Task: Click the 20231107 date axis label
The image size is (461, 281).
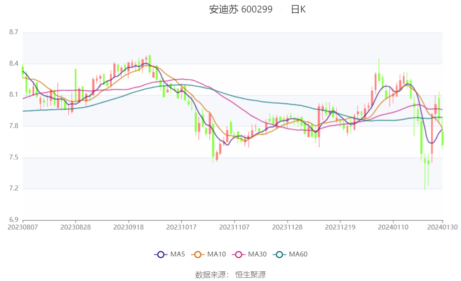Action: coord(235,228)
